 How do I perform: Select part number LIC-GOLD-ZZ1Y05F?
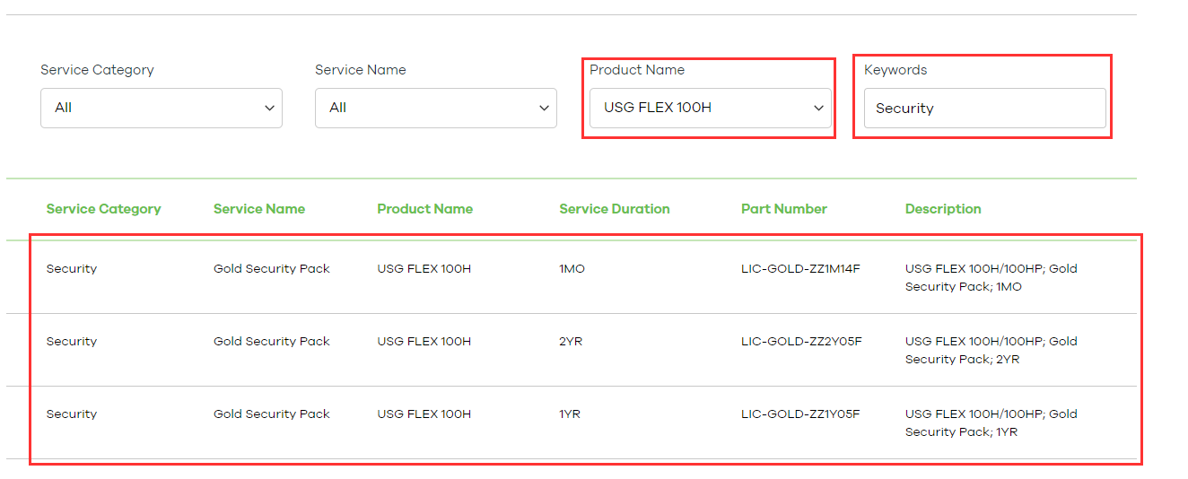tap(800, 414)
